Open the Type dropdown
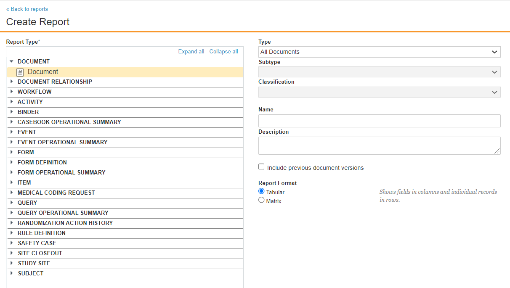Screen dimensions: 510x288 [379, 52]
